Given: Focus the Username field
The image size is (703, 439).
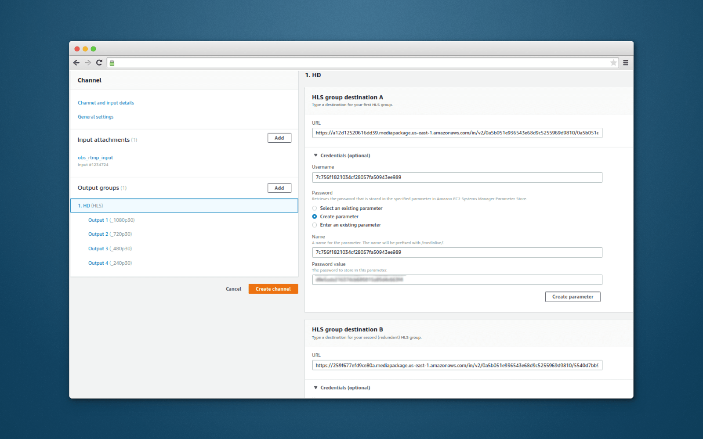Looking at the screenshot, I should [x=457, y=177].
